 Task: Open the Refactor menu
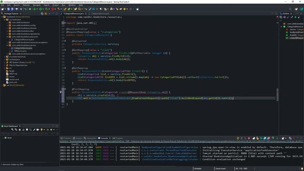tap(26, 5)
